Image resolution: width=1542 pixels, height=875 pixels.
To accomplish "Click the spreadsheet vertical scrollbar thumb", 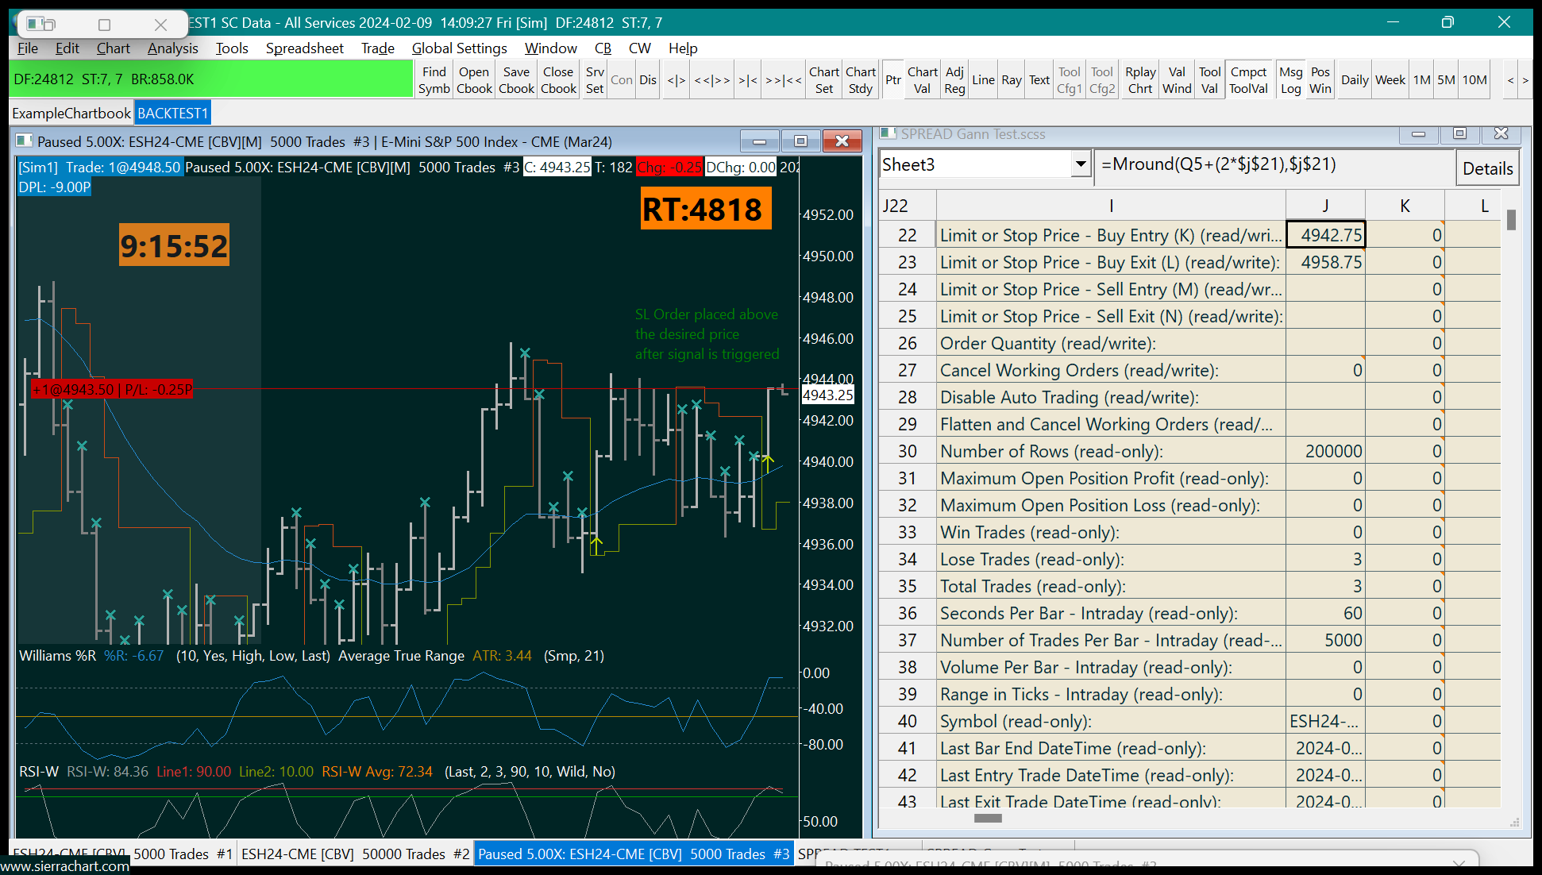I will pos(1511,220).
